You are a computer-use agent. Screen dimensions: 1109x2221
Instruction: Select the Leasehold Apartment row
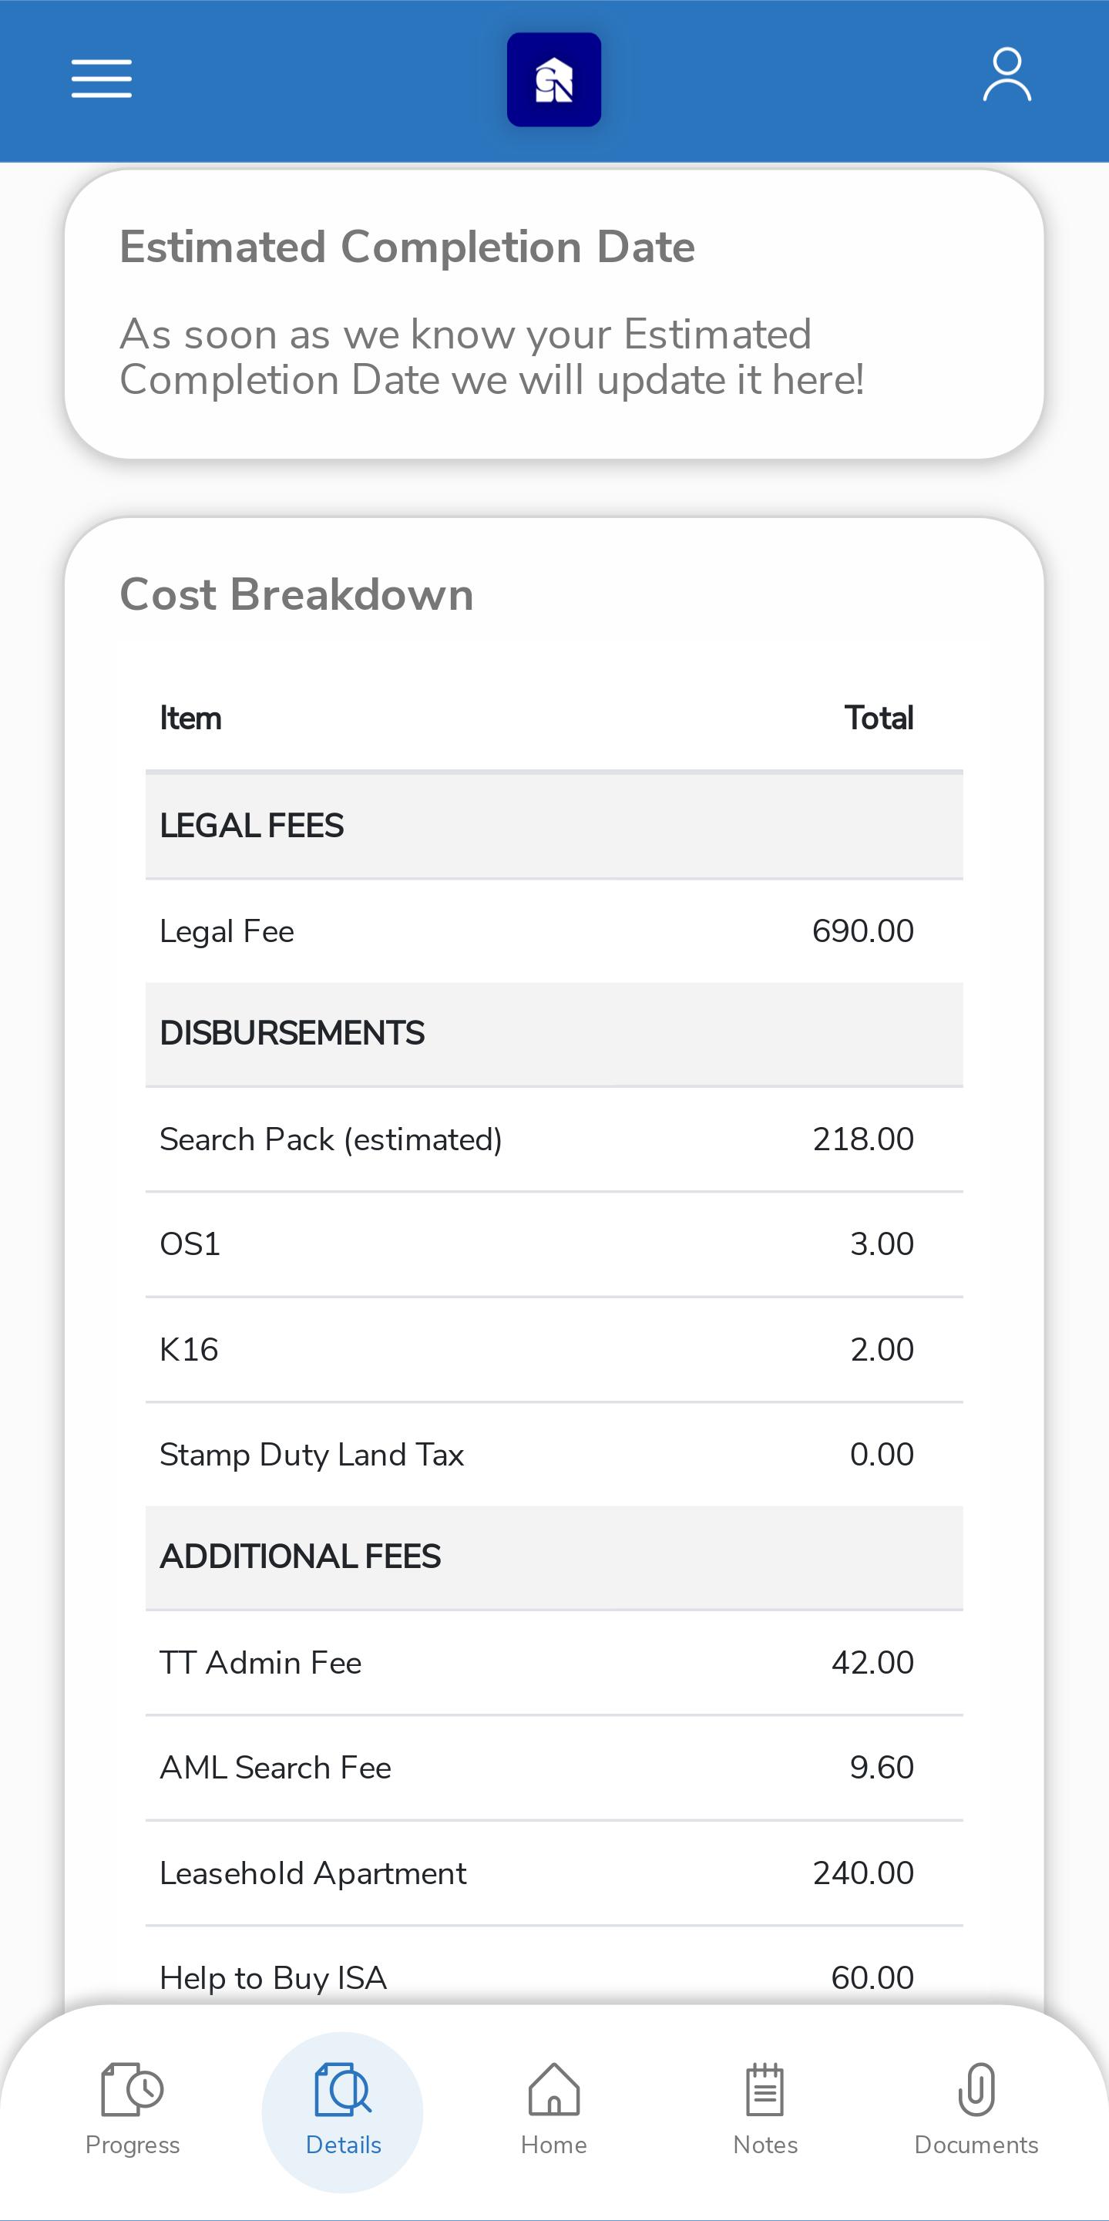coord(554,1873)
